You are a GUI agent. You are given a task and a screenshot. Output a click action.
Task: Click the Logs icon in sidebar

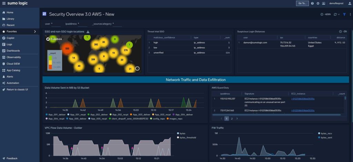click(x=3, y=44)
